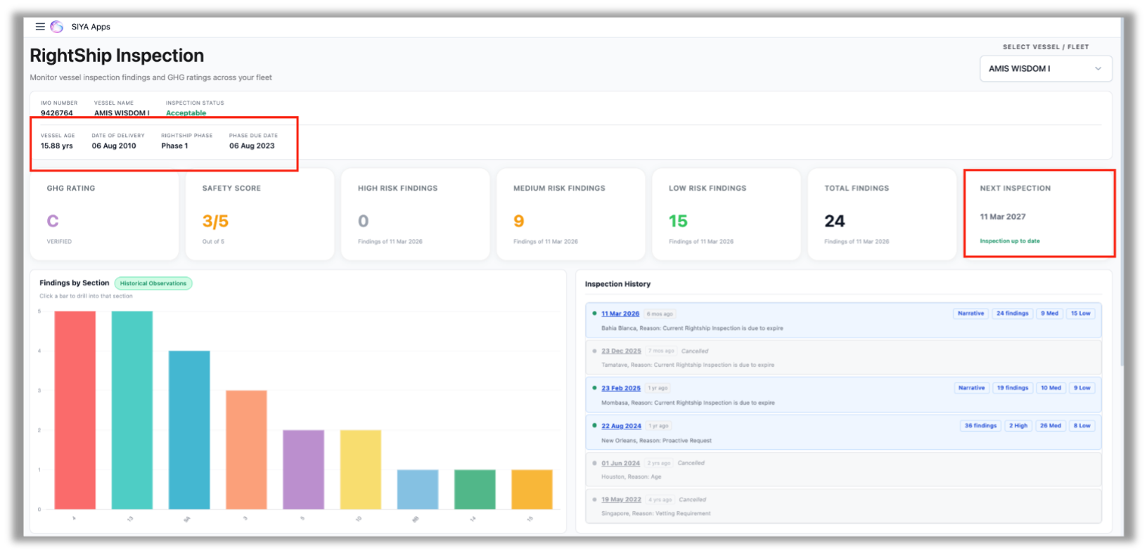Click the Next Inspection date 11 Mar 2027
Screen dimensions: 1147x556
1003,216
